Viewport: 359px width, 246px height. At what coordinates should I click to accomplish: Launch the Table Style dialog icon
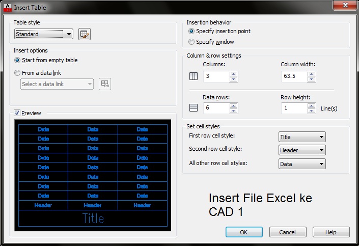[x=85, y=34]
